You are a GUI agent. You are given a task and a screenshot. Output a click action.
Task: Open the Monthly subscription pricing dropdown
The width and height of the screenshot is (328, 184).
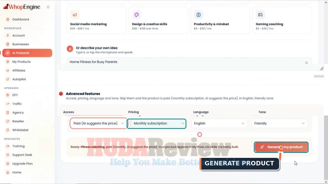point(156,124)
